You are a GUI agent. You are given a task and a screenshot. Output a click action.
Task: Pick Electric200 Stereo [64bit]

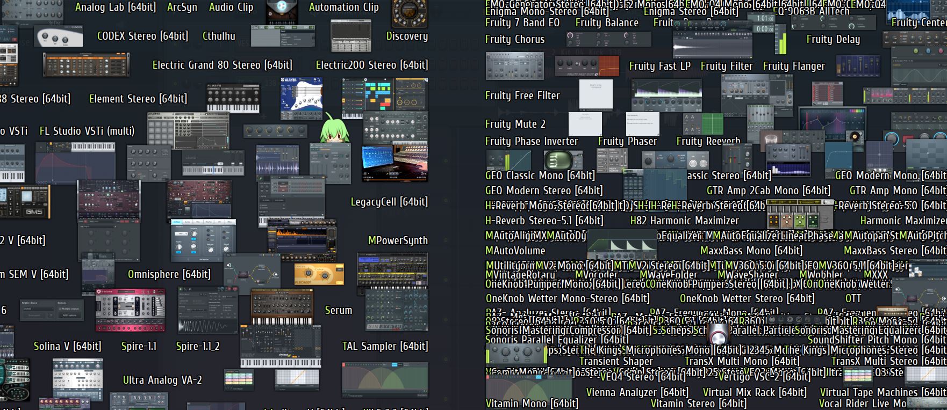coord(372,65)
